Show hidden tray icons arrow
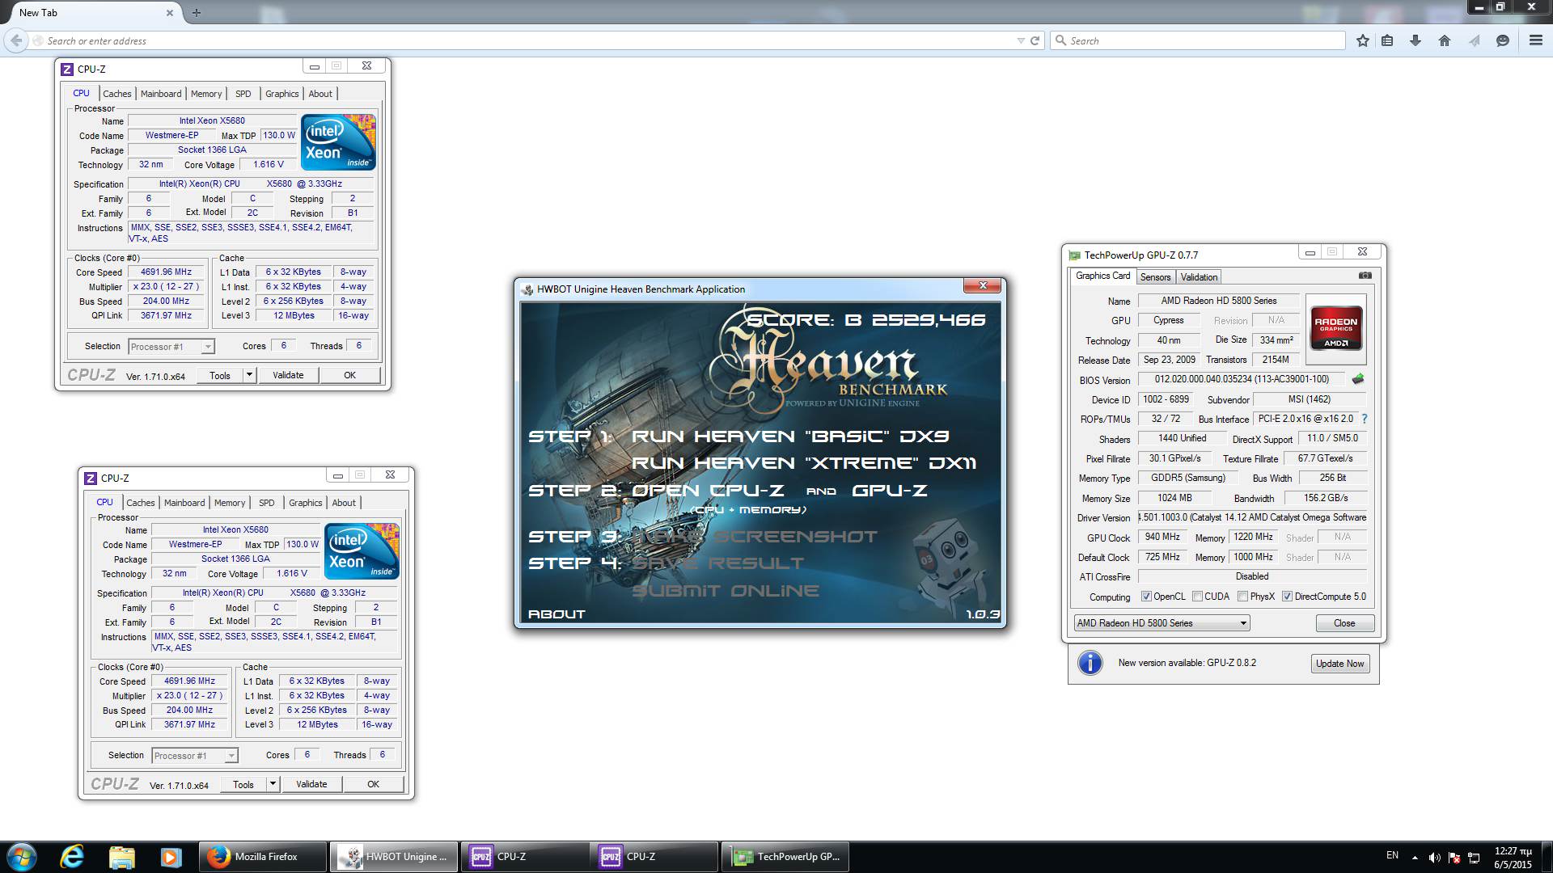The width and height of the screenshot is (1553, 873). (1415, 858)
